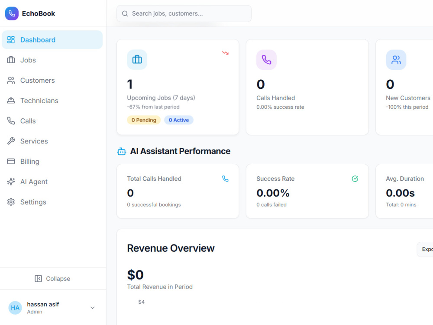Click the Revenue Overview heading
The width and height of the screenshot is (433, 325).
click(x=171, y=248)
